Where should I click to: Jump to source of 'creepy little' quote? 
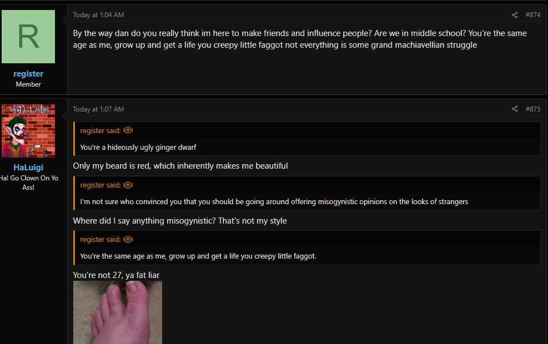coord(128,240)
